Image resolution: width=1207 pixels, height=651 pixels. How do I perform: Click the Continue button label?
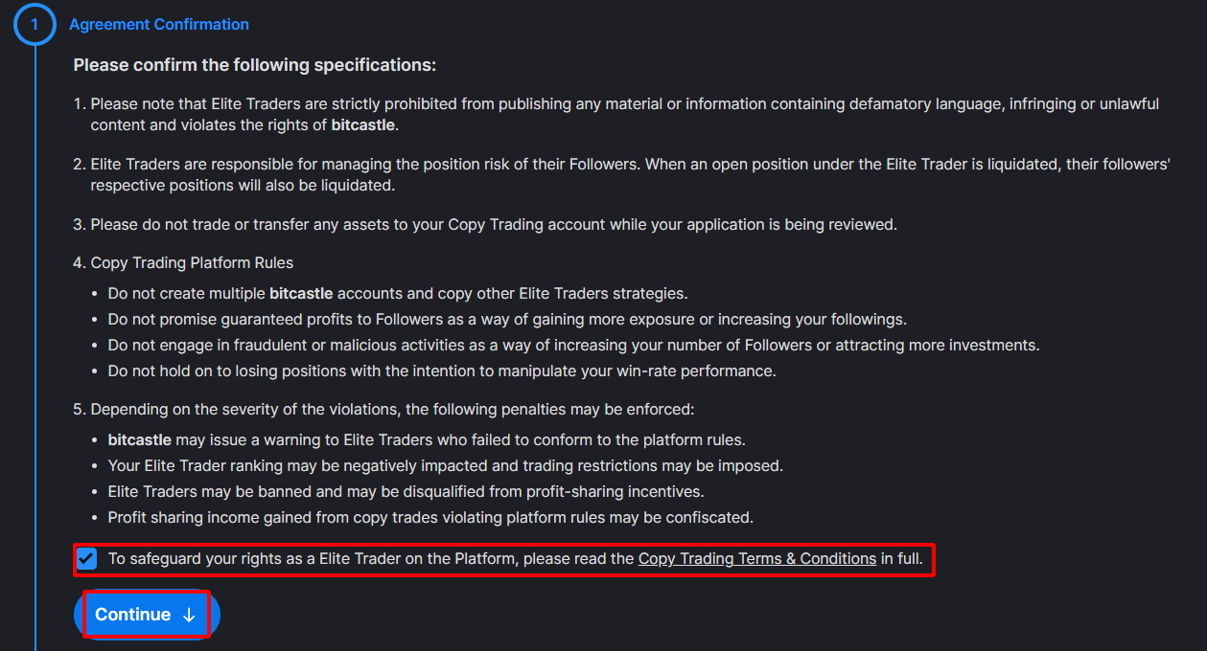(132, 615)
